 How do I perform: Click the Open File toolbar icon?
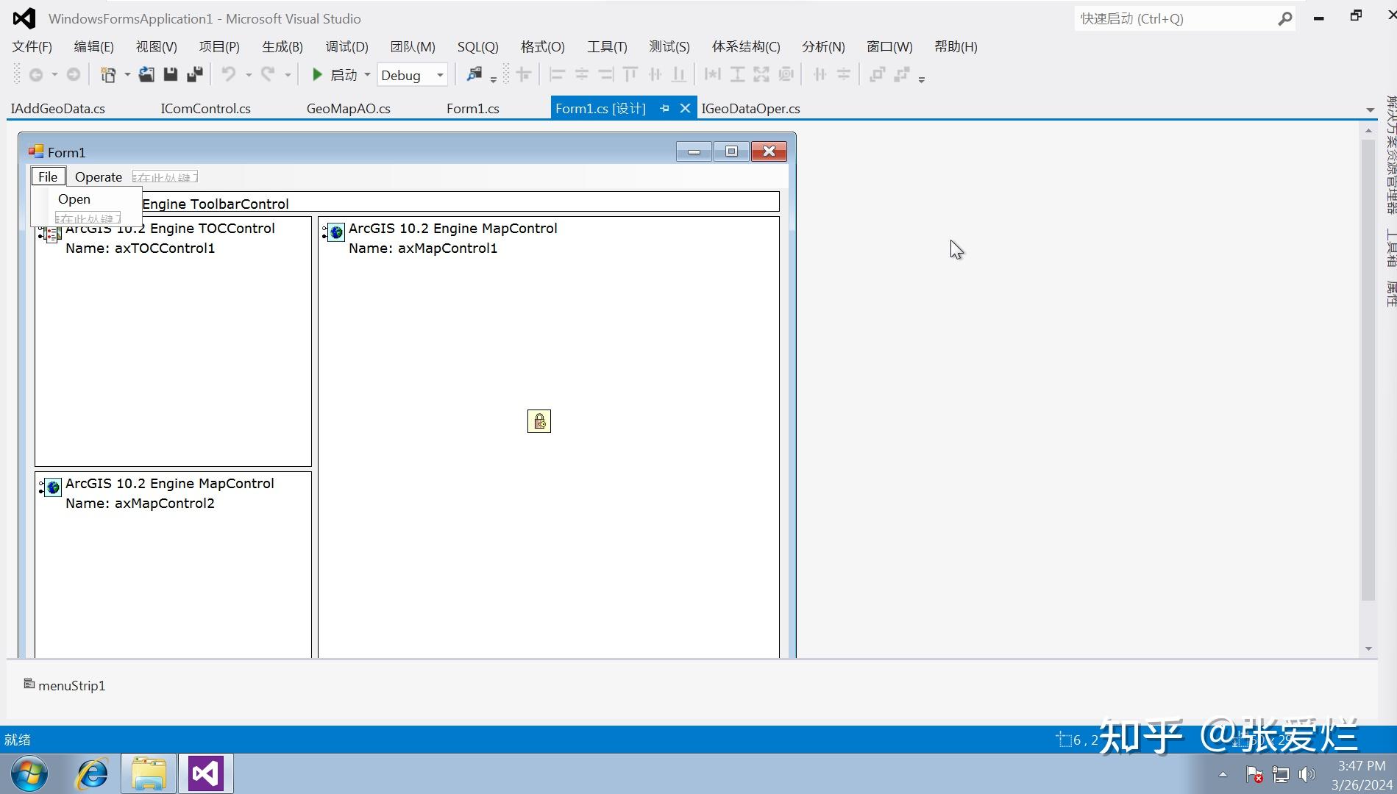146,75
